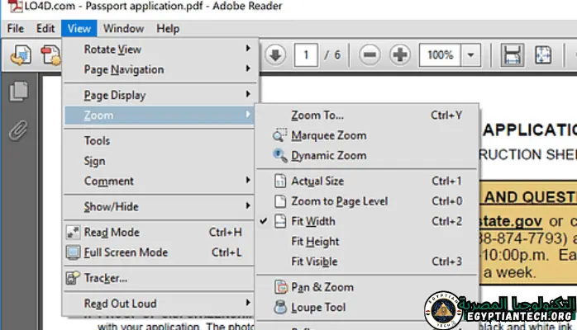This screenshot has height=330, width=577.
Task: Enter Read Mode
Action: [159, 233]
